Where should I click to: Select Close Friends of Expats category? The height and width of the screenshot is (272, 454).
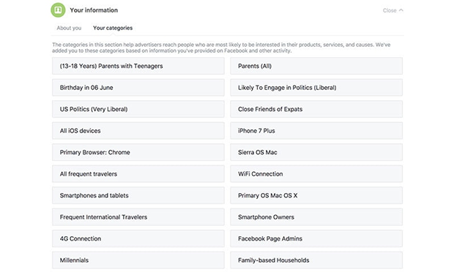(x=316, y=109)
